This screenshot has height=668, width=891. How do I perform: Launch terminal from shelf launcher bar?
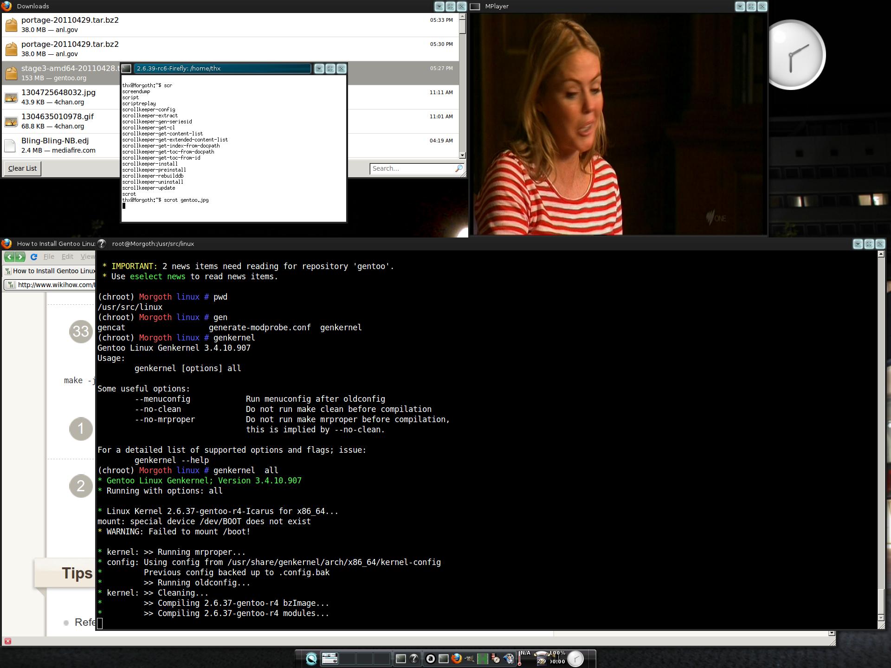(444, 659)
